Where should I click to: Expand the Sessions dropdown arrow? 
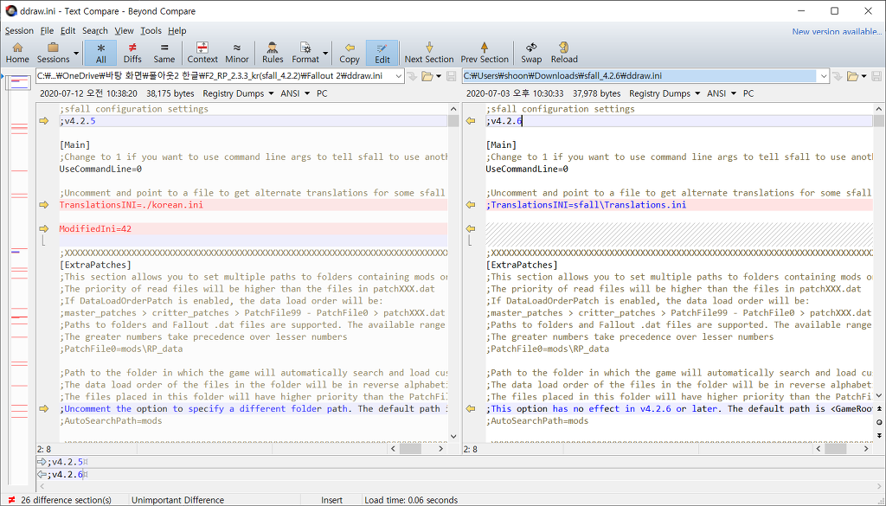click(x=76, y=53)
